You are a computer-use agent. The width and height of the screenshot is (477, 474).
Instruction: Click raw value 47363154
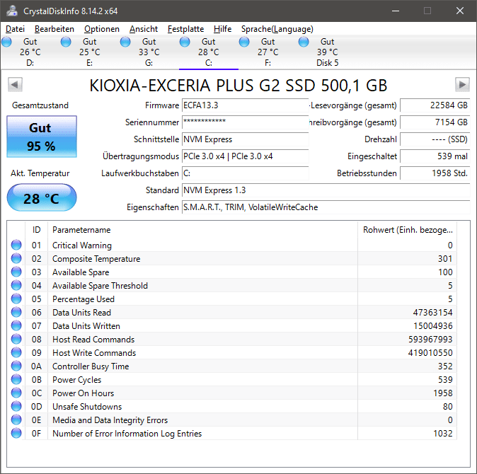[x=432, y=313]
